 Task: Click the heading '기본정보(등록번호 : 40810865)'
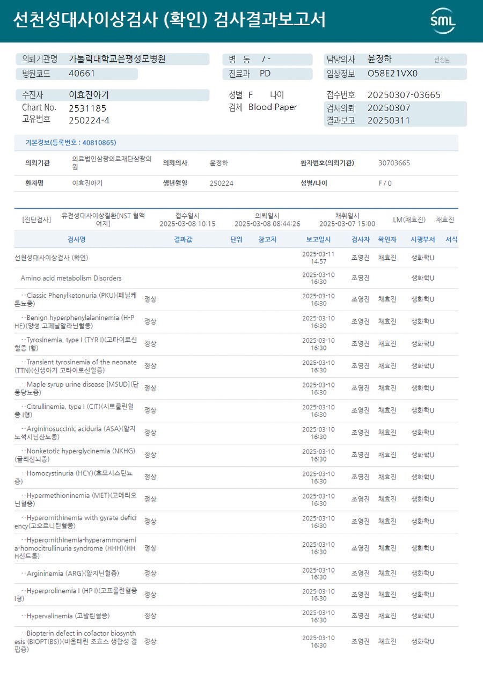pos(71,143)
